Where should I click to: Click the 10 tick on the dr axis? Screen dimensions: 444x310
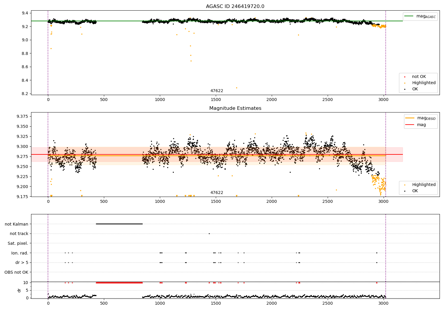26,283
